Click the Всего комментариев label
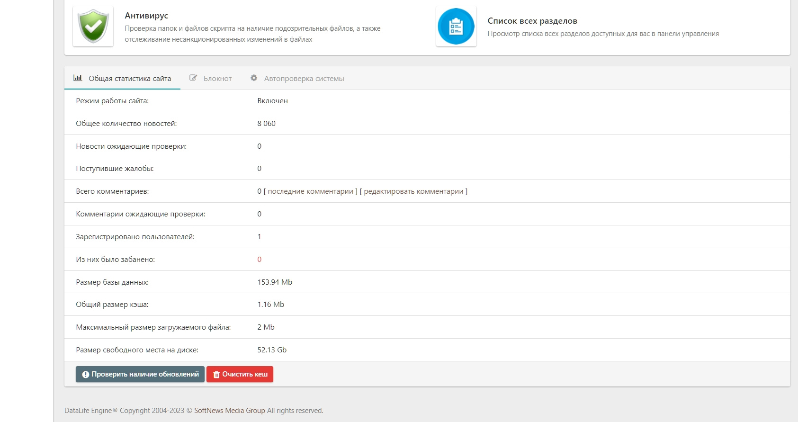Image resolution: width=798 pixels, height=422 pixels. tap(112, 191)
